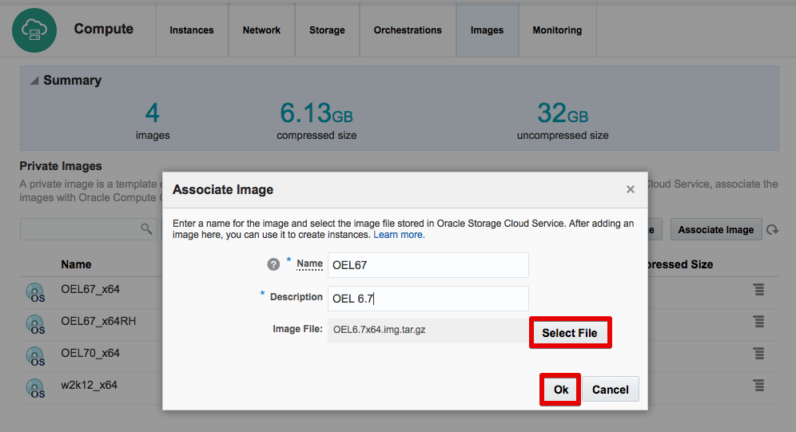This screenshot has width=796, height=432.
Task: Open the menu for the OEL67_x64 row
Action: (759, 290)
